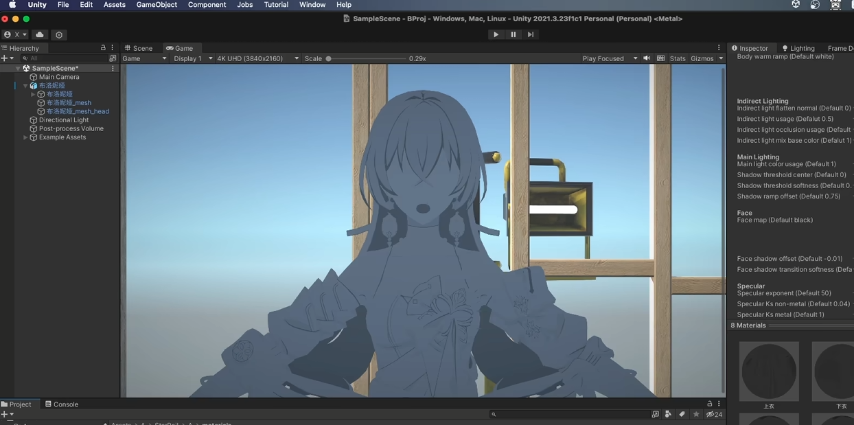Select the 下衣 material thumbnail
The image size is (854, 425).
click(x=833, y=371)
